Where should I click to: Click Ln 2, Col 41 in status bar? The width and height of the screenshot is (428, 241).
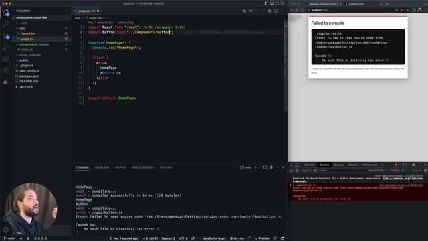(x=150, y=238)
